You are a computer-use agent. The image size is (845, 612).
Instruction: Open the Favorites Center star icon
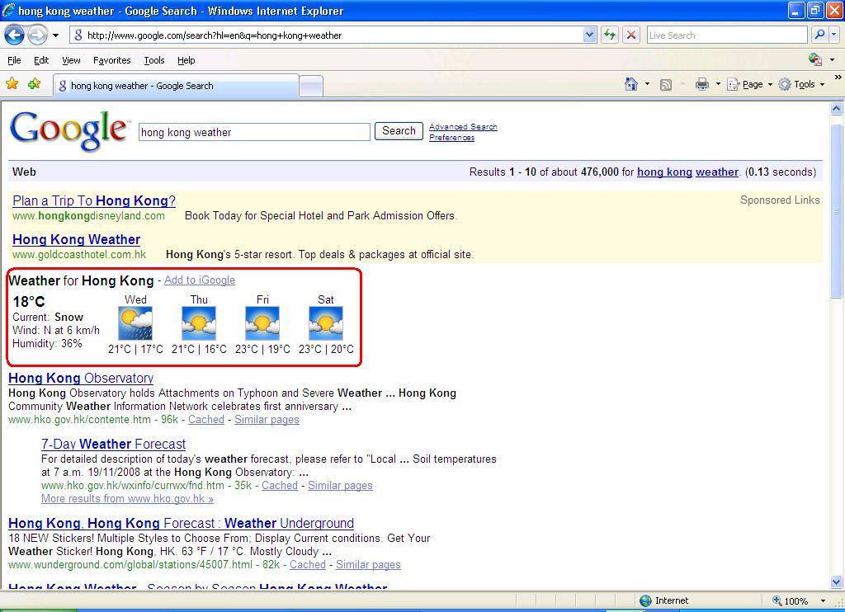[x=12, y=83]
